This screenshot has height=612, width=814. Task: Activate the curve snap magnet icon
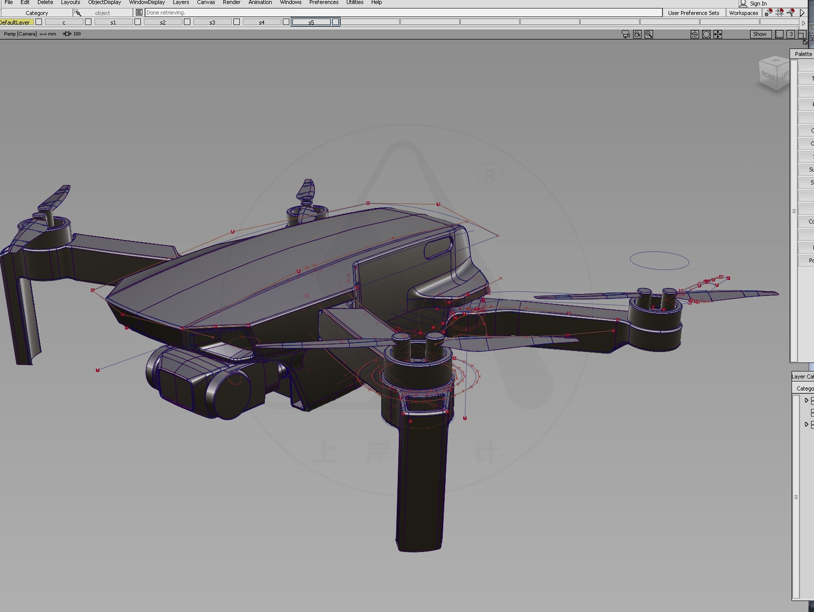pyautogui.click(x=791, y=12)
